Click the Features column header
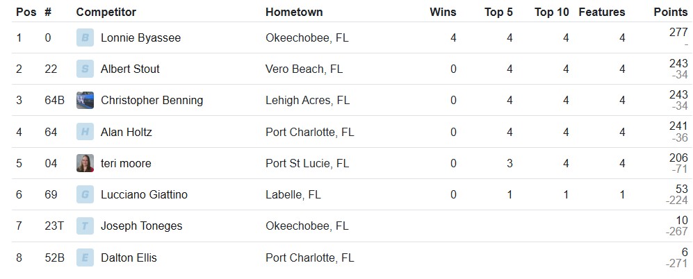The height and width of the screenshot is (279, 693). click(x=601, y=12)
